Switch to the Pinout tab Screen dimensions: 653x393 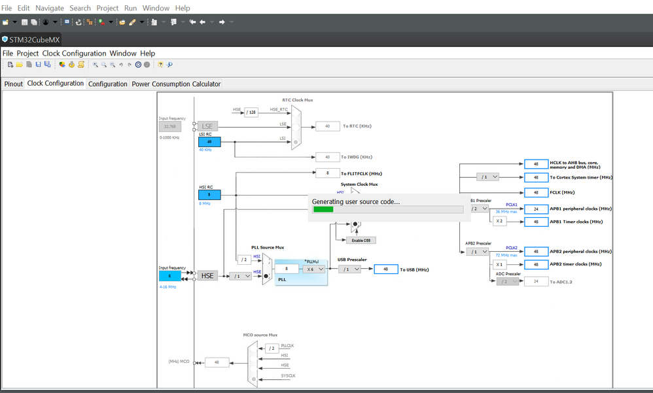13,84
